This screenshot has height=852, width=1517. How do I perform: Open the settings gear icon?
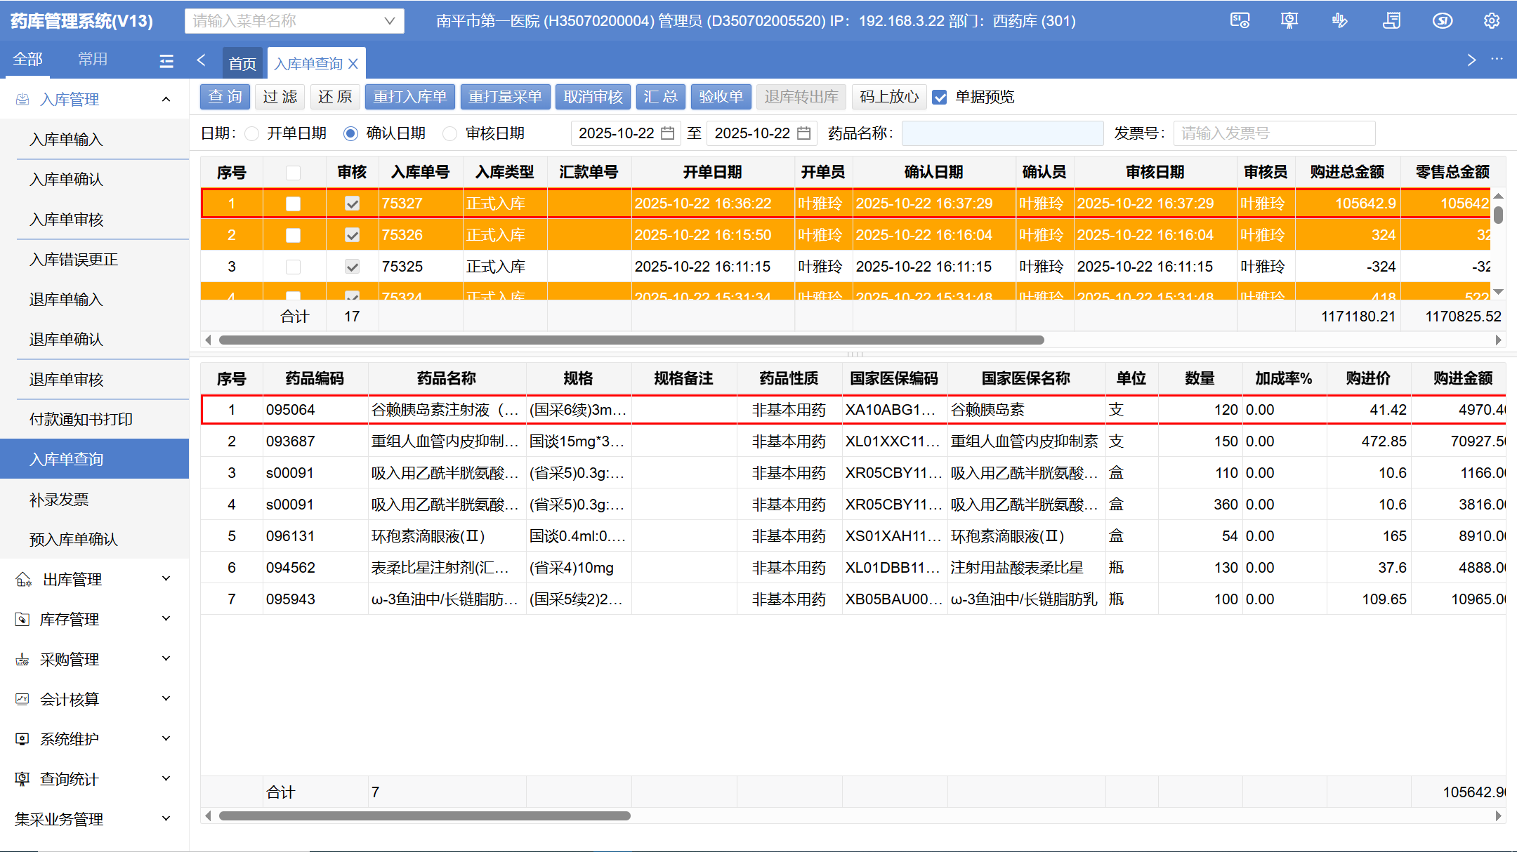pos(1492,20)
